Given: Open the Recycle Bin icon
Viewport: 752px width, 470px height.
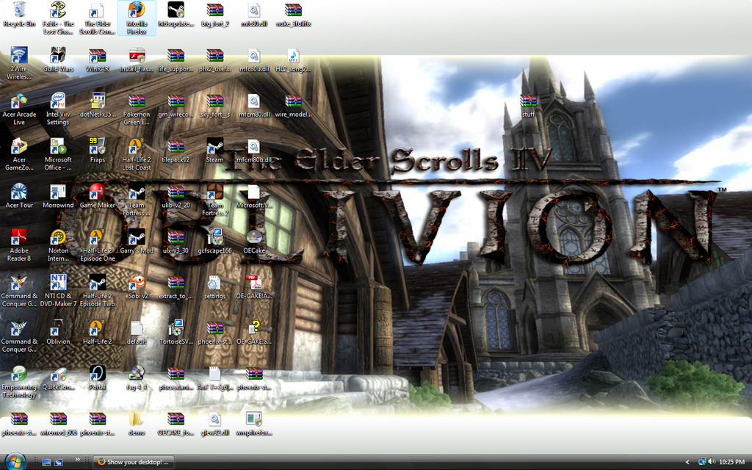Looking at the screenshot, I should point(19,15).
